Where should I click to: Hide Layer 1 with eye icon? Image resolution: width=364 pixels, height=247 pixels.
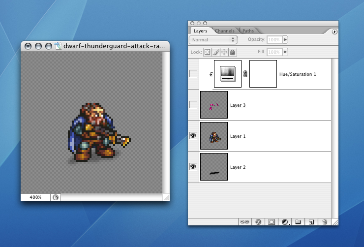(x=193, y=136)
